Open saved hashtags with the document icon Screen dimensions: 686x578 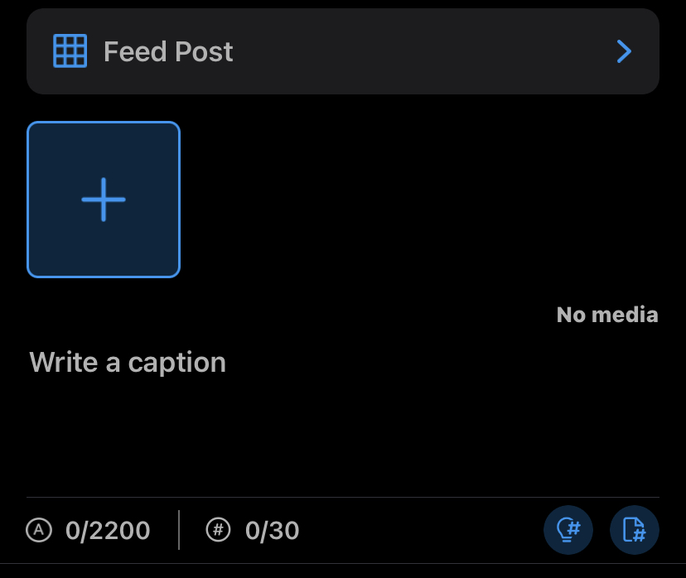pyautogui.click(x=635, y=529)
